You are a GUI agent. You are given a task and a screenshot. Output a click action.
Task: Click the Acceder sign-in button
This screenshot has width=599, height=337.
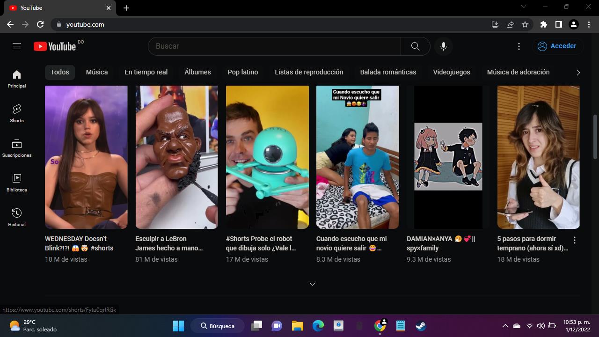pyautogui.click(x=557, y=46)
